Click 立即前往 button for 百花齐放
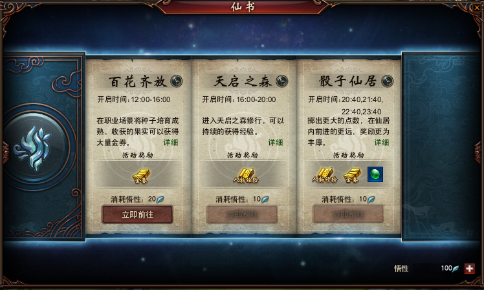Viewport: 484px width, 290px height. (137, 214)
